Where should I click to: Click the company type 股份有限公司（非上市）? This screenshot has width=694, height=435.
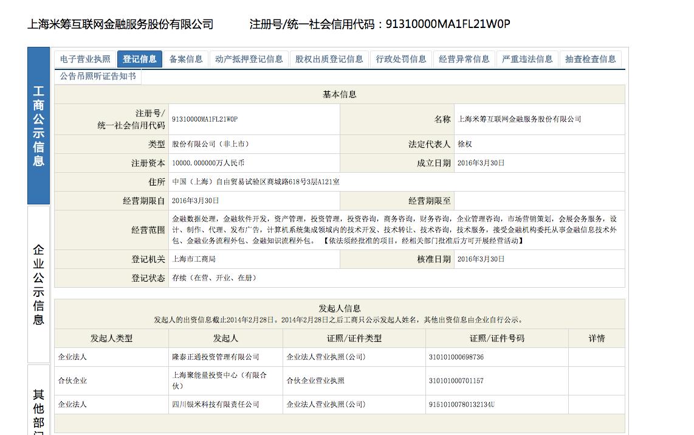click(x=211, y=144)
